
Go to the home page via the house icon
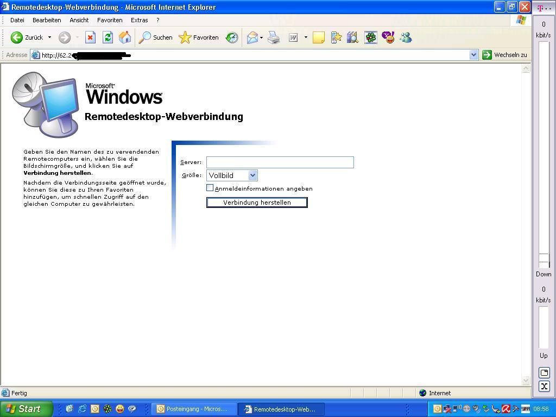tap(125, 37)
